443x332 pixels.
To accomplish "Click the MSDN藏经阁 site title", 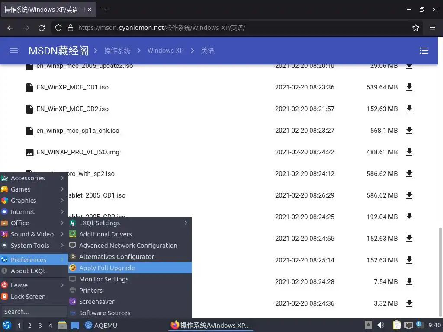I will [x=59, y=51].
